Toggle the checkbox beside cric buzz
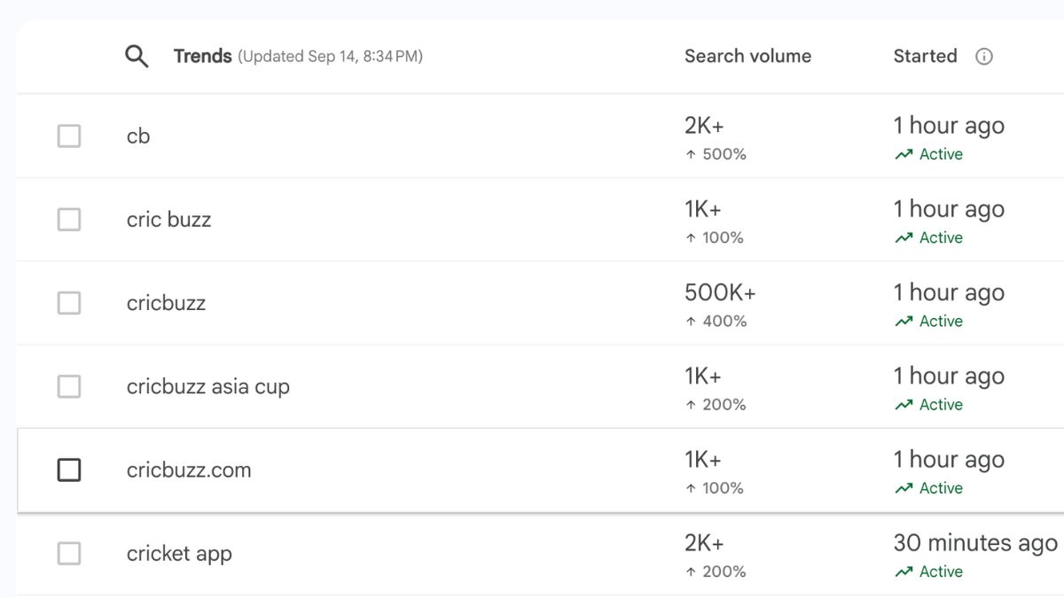Viewport: 1064px width, 598px height. pyautogui.click(x=69, y=220)
